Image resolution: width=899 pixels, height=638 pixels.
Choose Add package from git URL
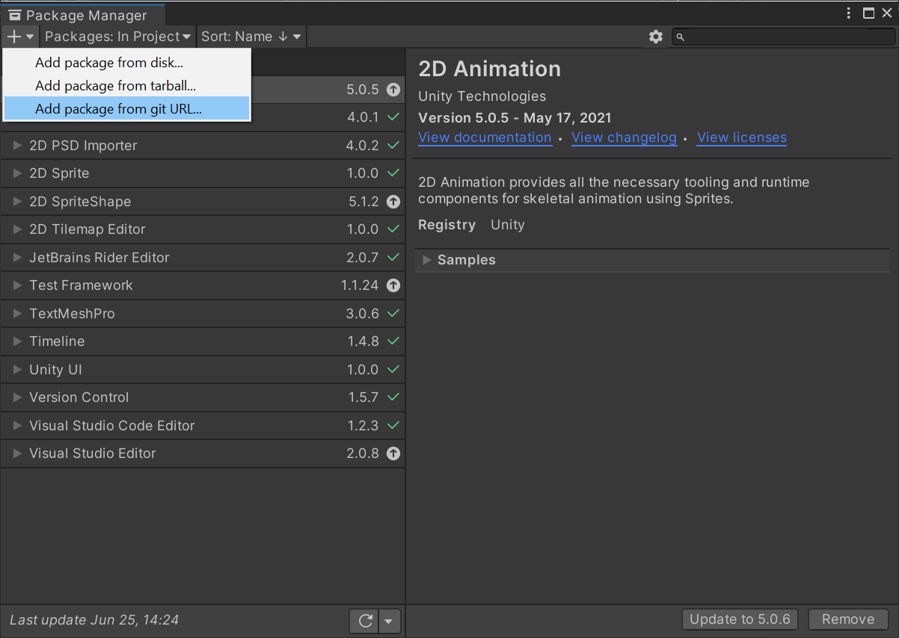pos(118,109)
